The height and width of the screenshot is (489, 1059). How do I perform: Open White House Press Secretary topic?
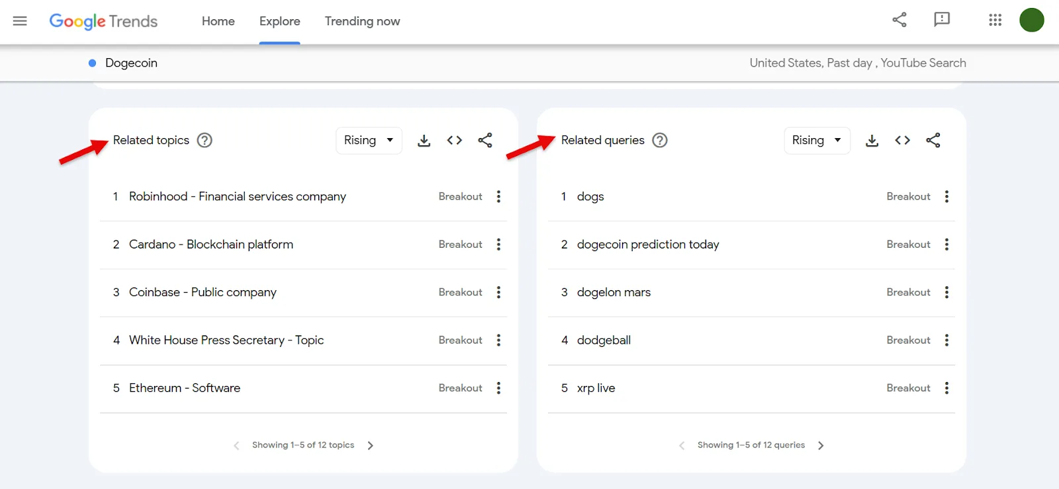[x=226, y=340]
